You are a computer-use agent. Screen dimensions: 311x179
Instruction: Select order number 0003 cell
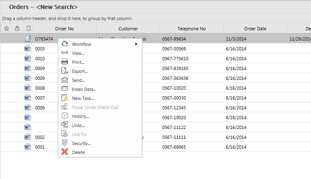(40, 49)
